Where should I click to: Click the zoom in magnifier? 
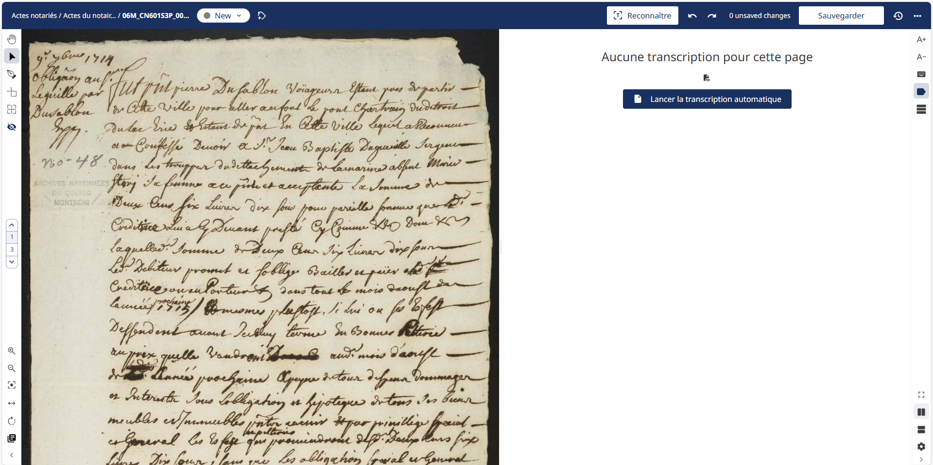coord(12,351)
